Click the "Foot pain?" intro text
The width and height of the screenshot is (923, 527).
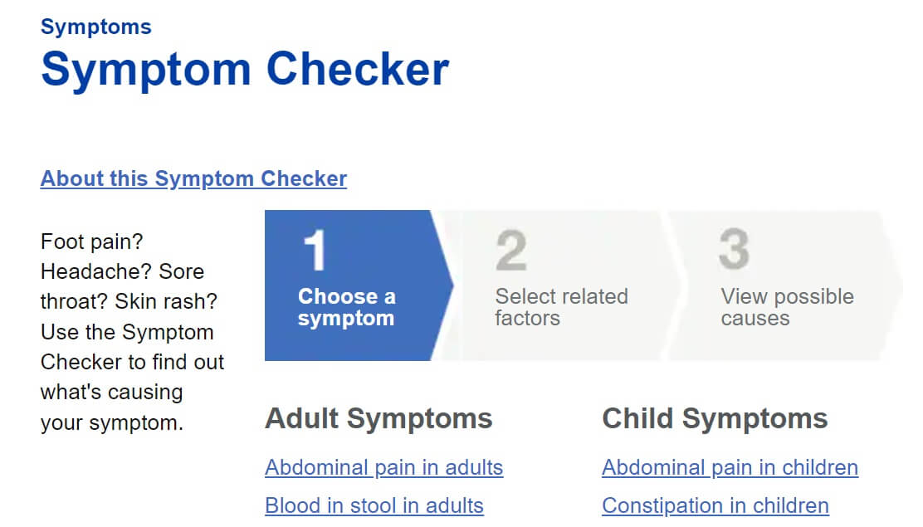(x=92, y=242)
